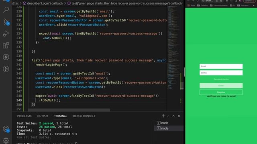This screenshot has width=257, height=144.
Task: Open the new terminal launch profile dropdown
Action: click(x=168, y=116)
